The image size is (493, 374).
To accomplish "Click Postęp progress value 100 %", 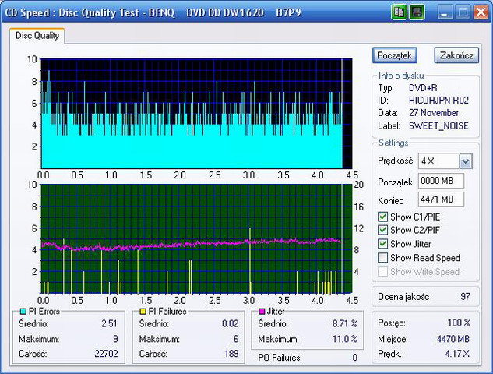I will (459, 323).
